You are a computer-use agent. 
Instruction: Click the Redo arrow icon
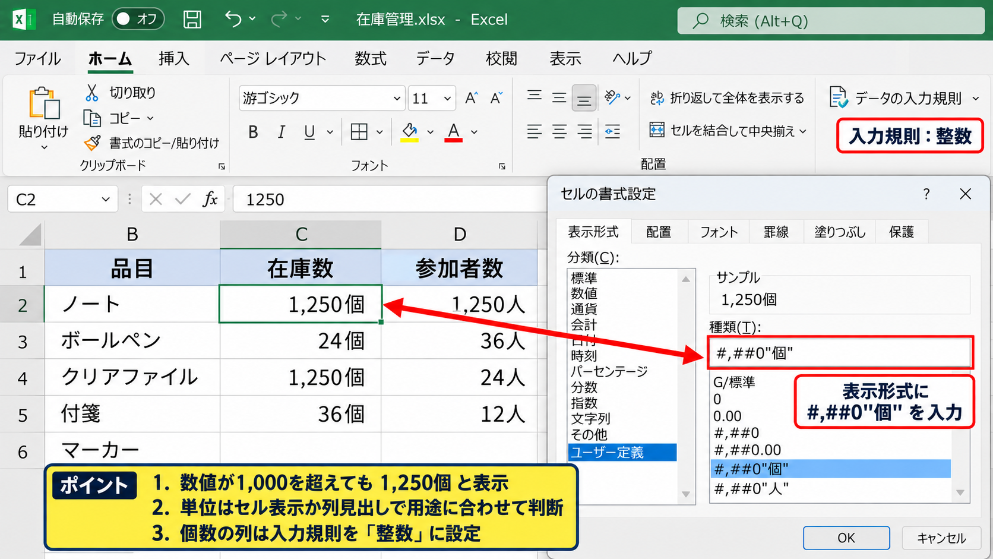point(279,19)
